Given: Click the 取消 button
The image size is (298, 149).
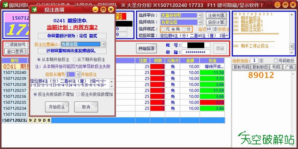Looking at the screenshot, I should click(x=86, y=107).
